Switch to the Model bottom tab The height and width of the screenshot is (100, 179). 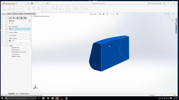click(17, 94)
